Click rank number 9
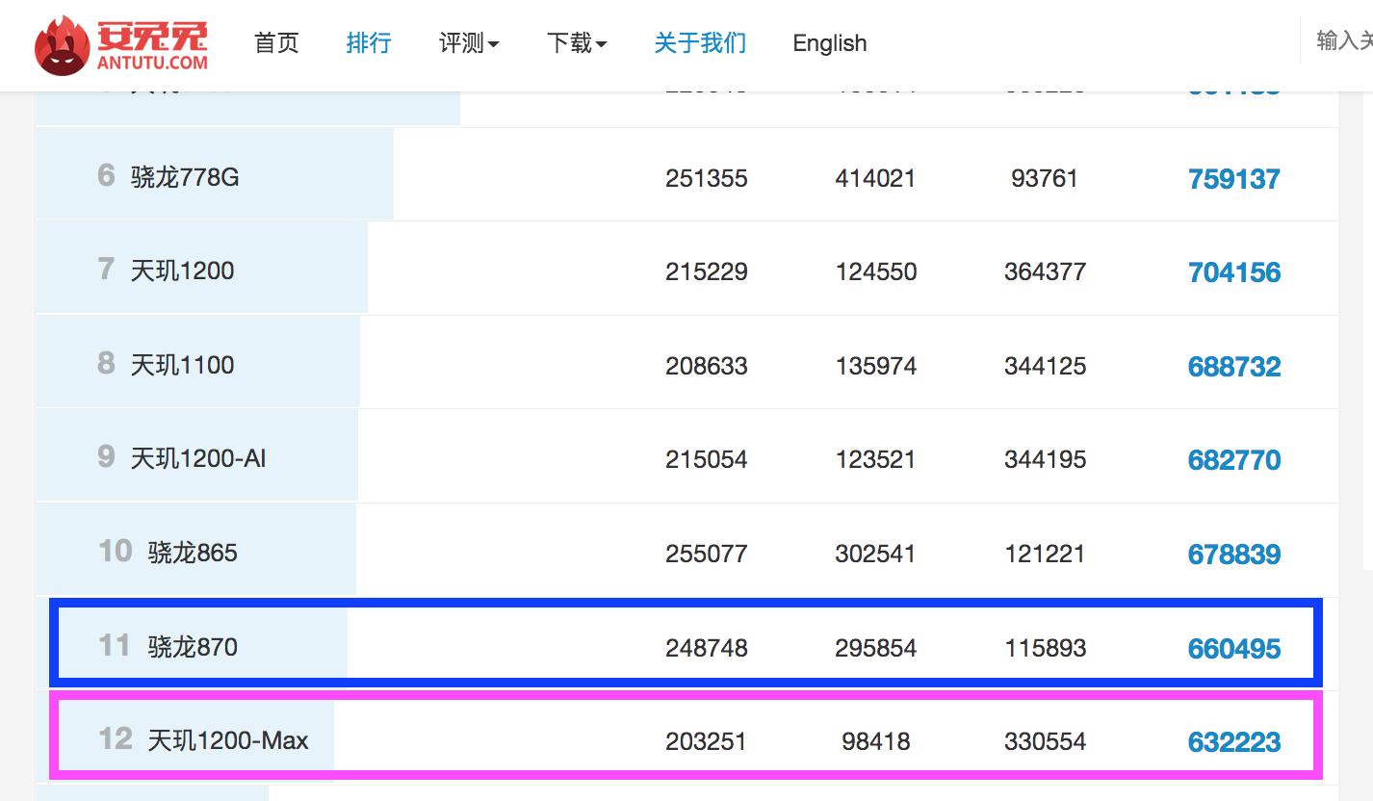1373x801 pixels. (x=106, y=456)
